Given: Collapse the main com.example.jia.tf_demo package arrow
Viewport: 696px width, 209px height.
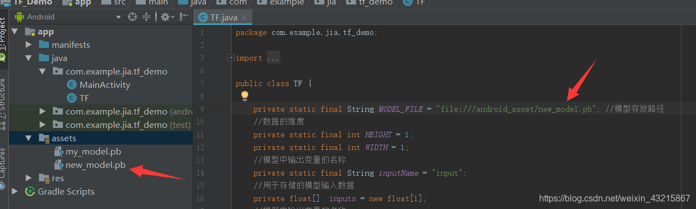Looking at the screenshot, I should tap(43, 71).
